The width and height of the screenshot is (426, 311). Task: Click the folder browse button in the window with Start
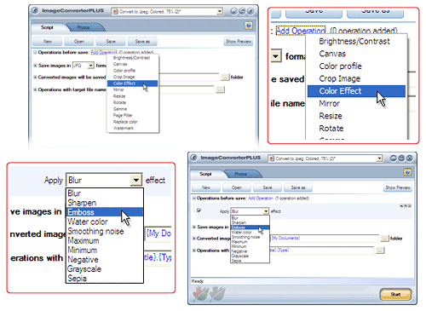point(384,239)
